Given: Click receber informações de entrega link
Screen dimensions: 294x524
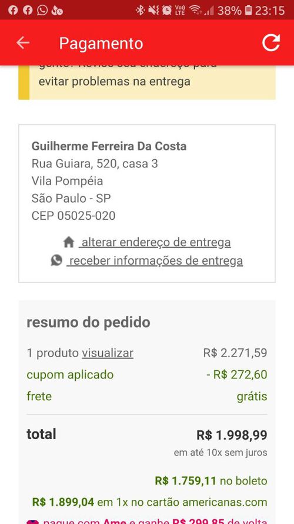Looking at the screenshot, I should pos(155,261).
